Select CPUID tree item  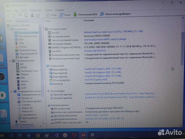click(22, 67)
